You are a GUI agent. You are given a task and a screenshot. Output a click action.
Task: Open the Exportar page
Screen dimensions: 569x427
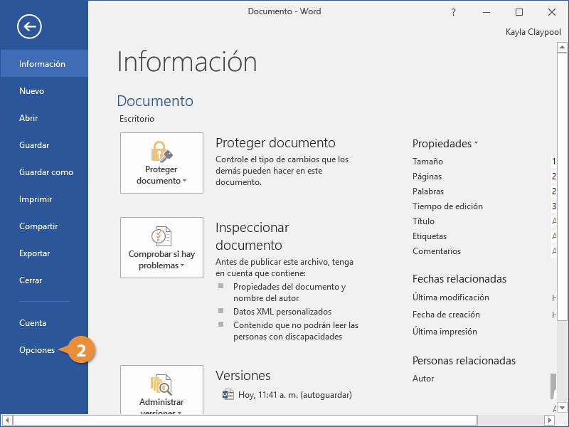tap(35, 253)
